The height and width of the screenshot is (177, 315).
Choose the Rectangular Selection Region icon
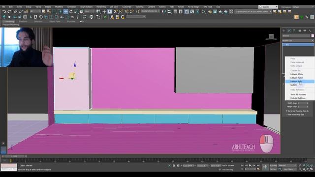(54, 12)
